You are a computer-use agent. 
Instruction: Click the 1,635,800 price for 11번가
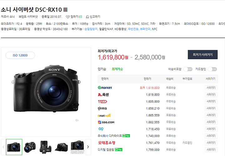[153, 102]
